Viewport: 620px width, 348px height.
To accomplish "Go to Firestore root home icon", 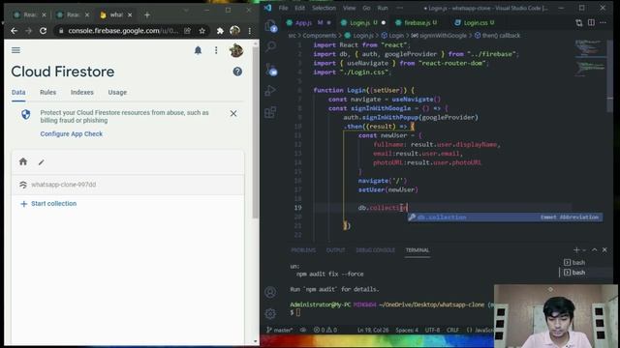I will pyautogui.click(x=23, y=161).
